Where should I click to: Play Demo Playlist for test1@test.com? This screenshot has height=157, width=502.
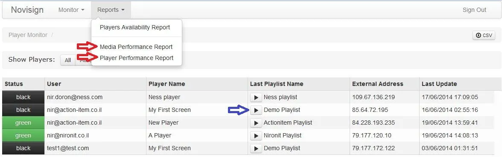(x=256, y=148)
